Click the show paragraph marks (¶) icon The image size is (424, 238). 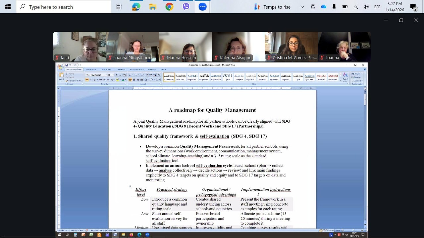(159, 75)
